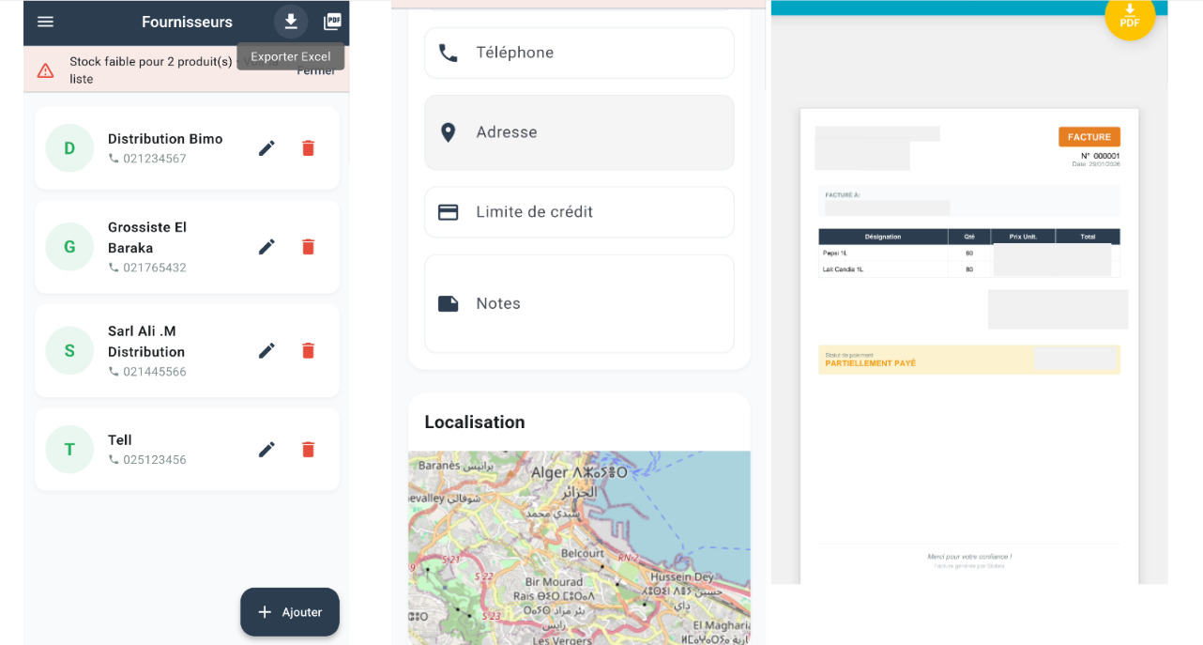The image size is (1203, 645).
Task: Edit the Sarl Ali .M Distribution entry
Action: pos(267,351)
